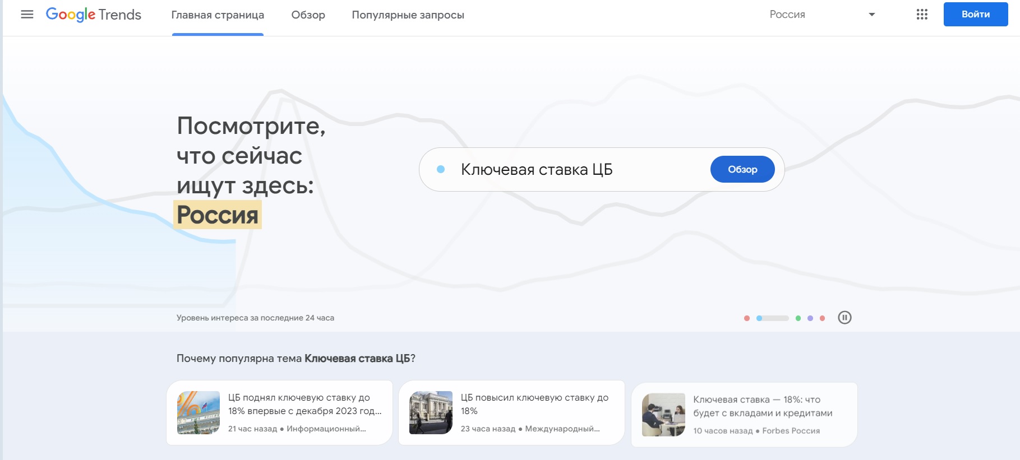Select the green carousel dot
The height and width of the screenshot is (460, 1020).
point(798,318)
